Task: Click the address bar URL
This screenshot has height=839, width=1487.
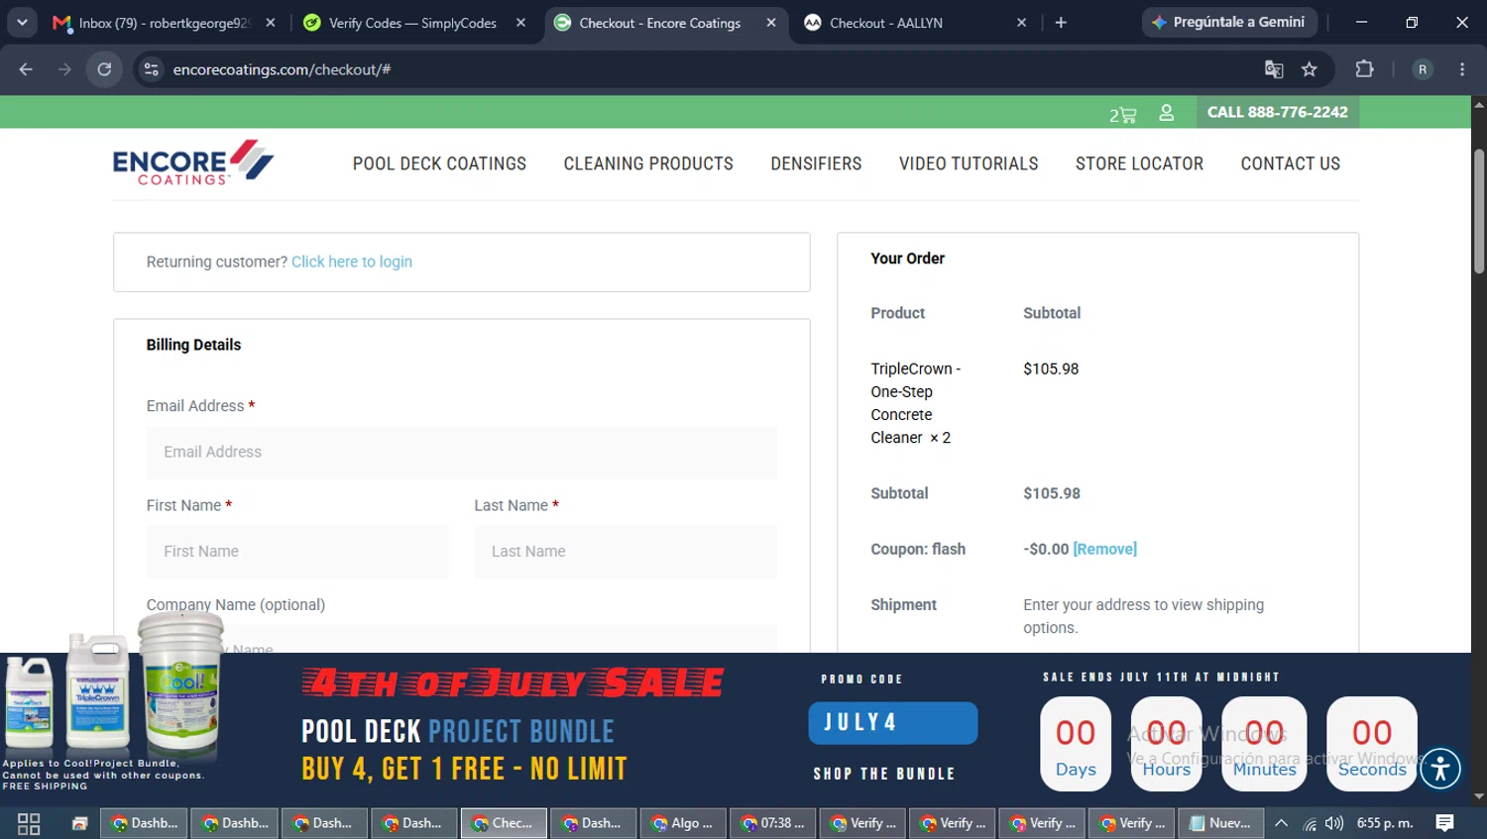Action: (282, 69)
